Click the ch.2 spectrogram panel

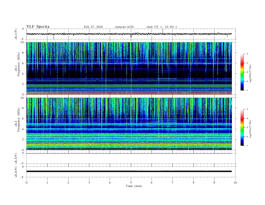(x=129, y=124)
